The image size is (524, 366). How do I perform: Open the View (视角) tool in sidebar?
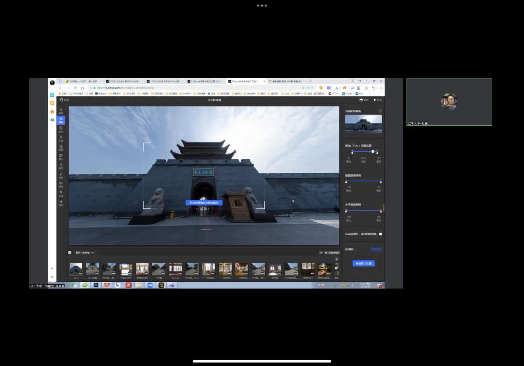61,120
